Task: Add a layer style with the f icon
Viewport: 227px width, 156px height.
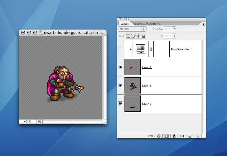Action: [159, 136]
